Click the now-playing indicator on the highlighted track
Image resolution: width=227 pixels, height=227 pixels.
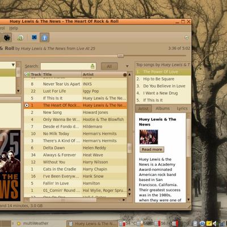click(27, 105)
